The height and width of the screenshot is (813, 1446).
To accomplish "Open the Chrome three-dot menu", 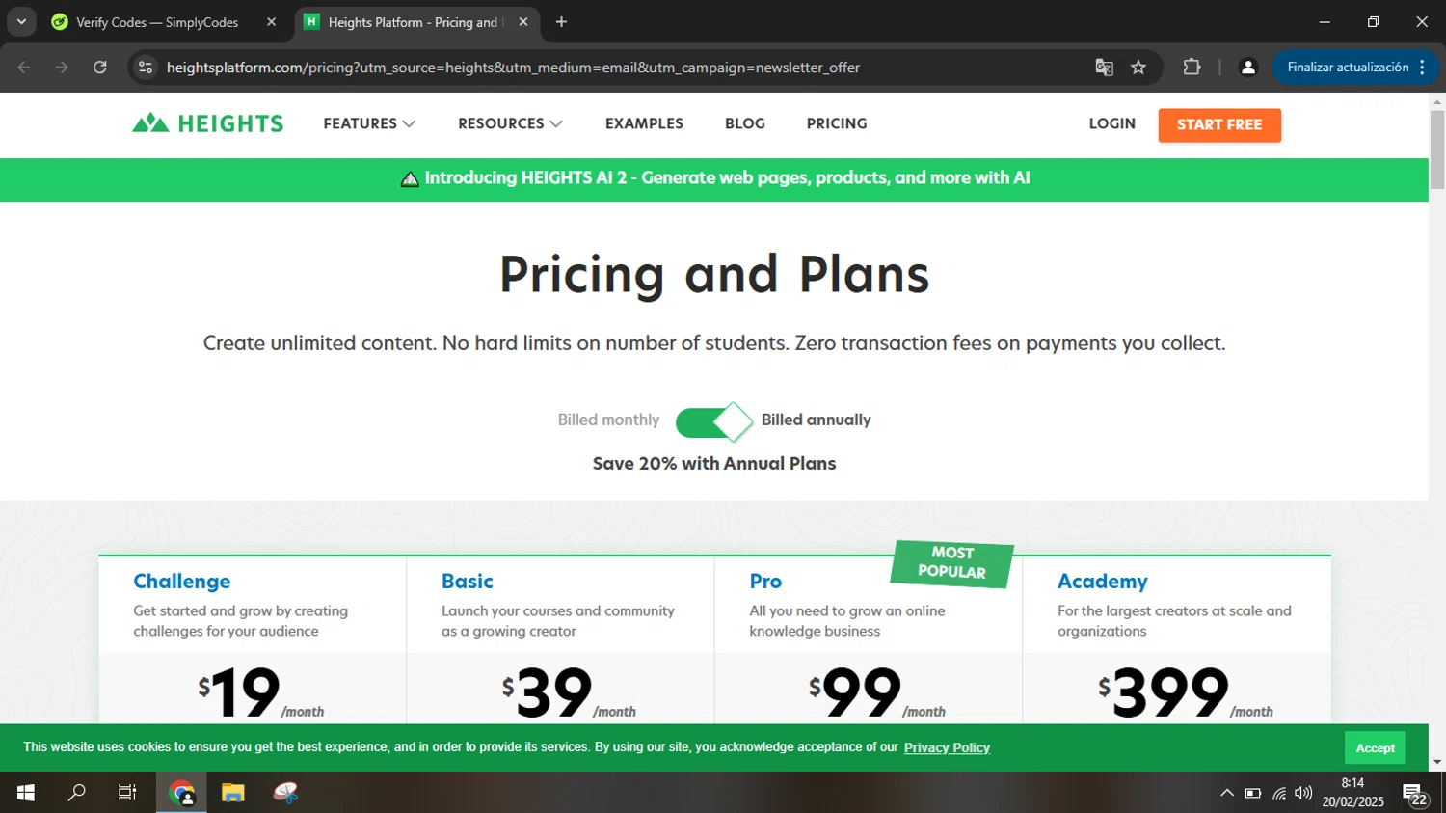I will [1423, 68].
